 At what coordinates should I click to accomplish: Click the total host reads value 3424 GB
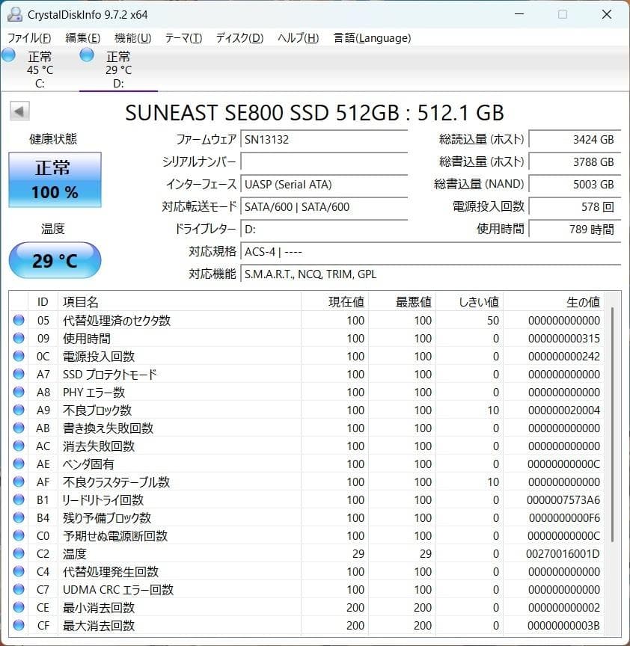(575, 139)
